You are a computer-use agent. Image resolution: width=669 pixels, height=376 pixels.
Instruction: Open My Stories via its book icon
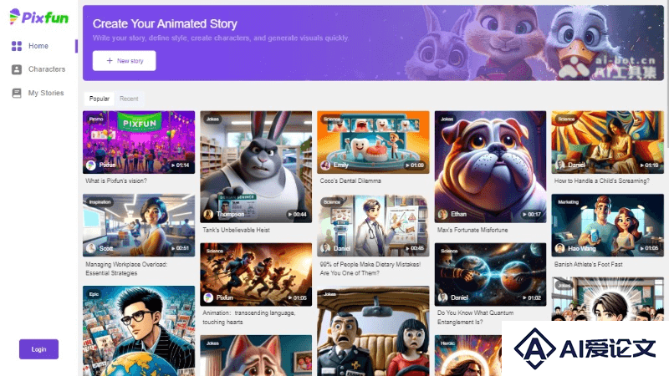(17, 93)
